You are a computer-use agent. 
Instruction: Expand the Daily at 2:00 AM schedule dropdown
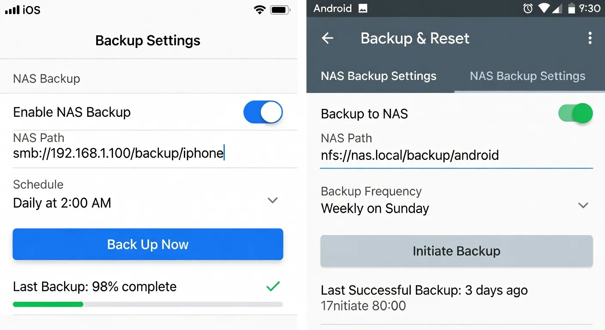click(272, 200)
